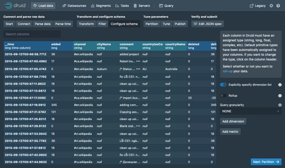The image size is (285, 168).
Task: Open the settings gear icon
Action: coord(271,6)
